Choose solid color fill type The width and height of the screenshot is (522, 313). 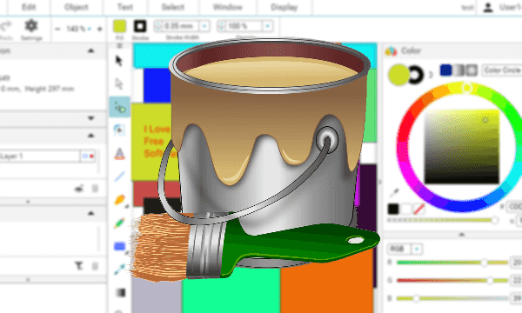[x=445, y=70]
